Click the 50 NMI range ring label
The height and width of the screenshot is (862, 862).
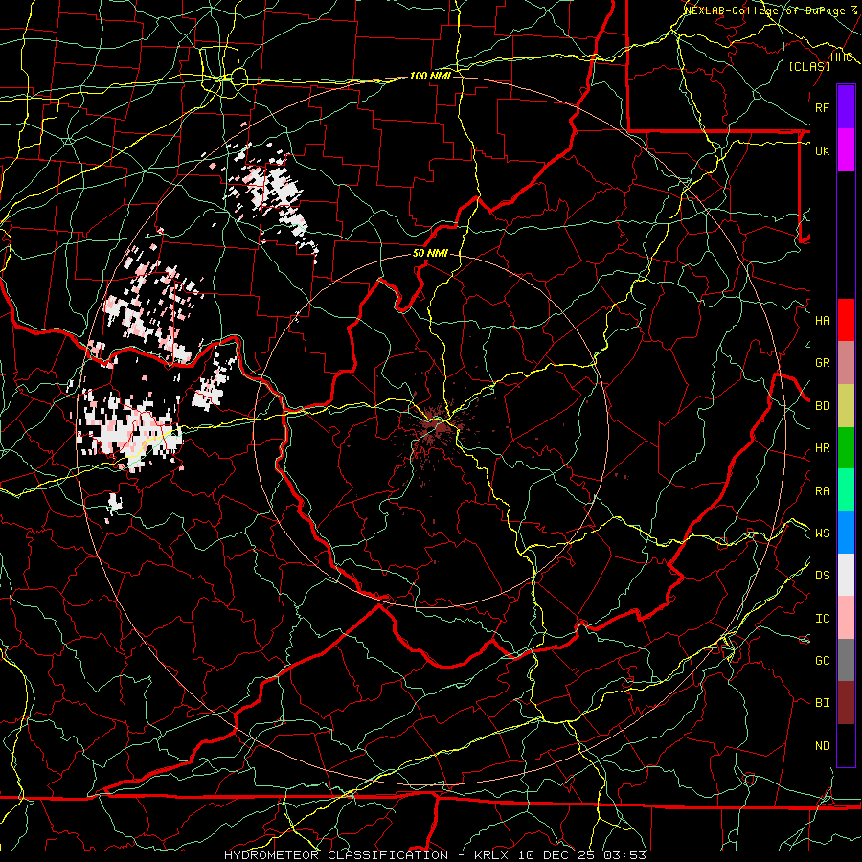pos(430,254)
